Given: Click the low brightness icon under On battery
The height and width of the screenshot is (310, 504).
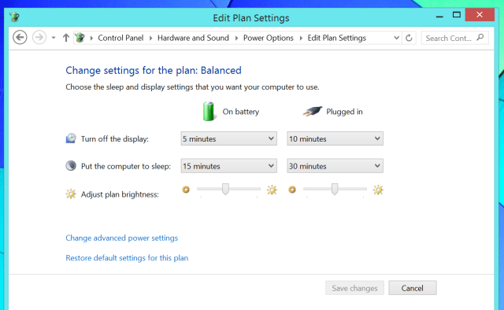Looking at the screenshot, I should [x=186, y=190].
